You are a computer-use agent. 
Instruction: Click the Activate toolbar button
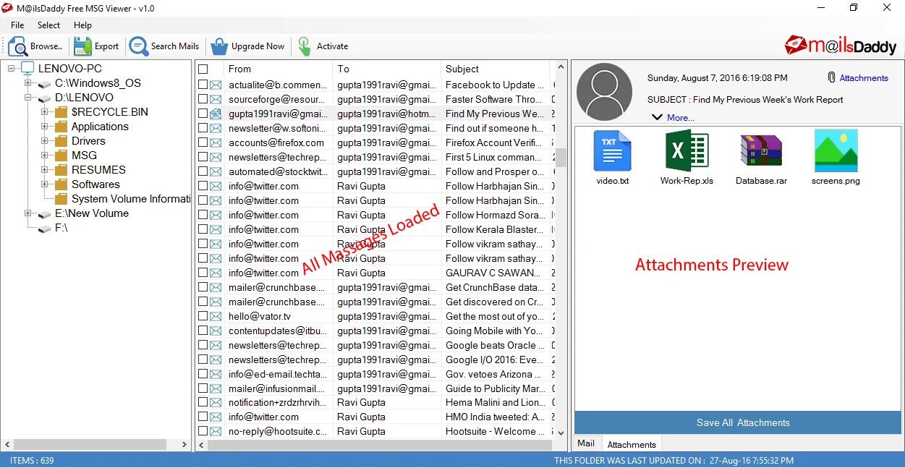pos(323,46)
